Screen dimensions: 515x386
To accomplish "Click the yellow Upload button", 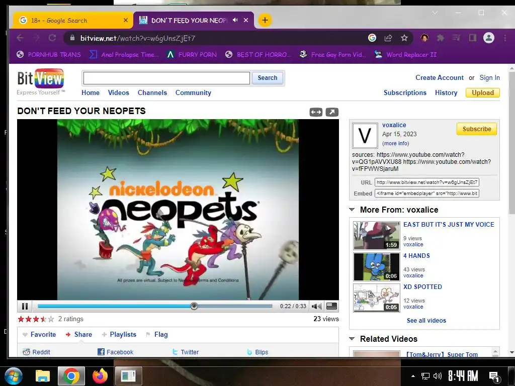I will [x=483, y=93].
